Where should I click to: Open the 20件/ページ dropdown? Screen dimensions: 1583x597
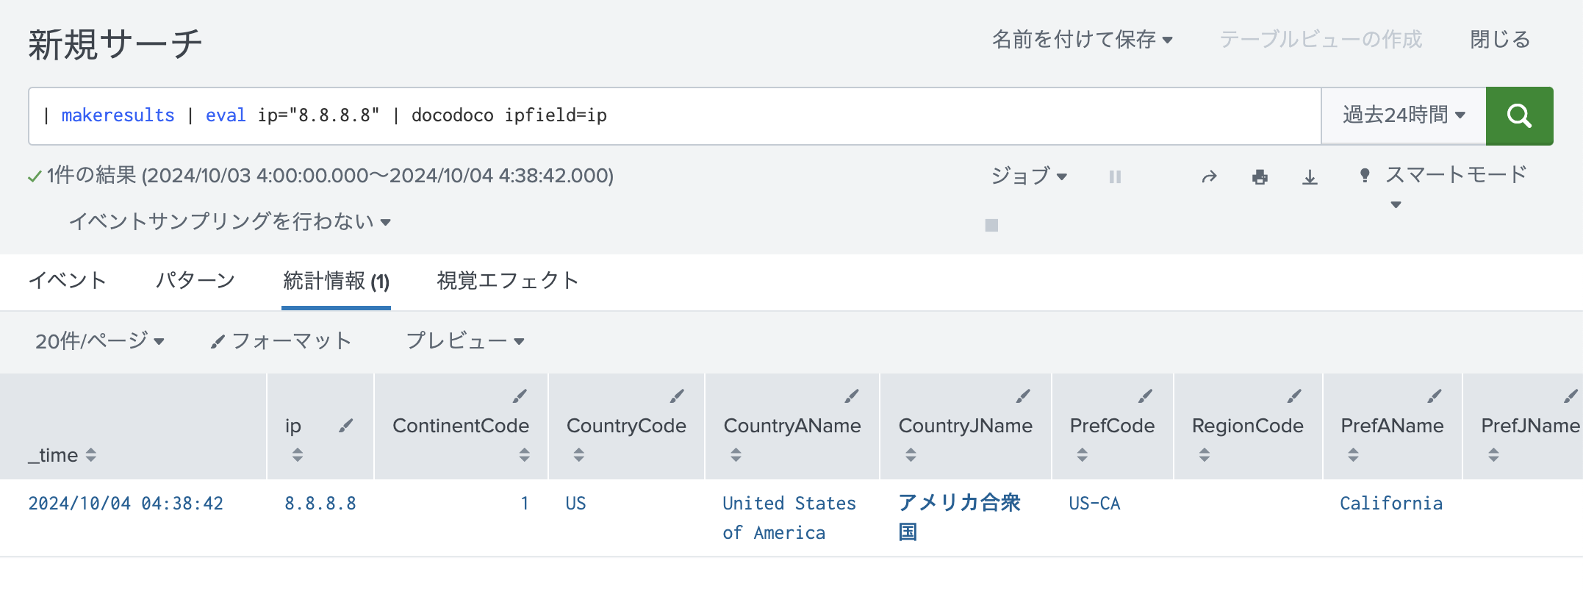coord(99,341)
